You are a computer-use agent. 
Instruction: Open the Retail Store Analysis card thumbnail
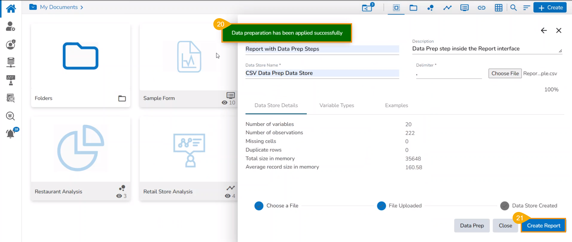(x=189, y=149)
